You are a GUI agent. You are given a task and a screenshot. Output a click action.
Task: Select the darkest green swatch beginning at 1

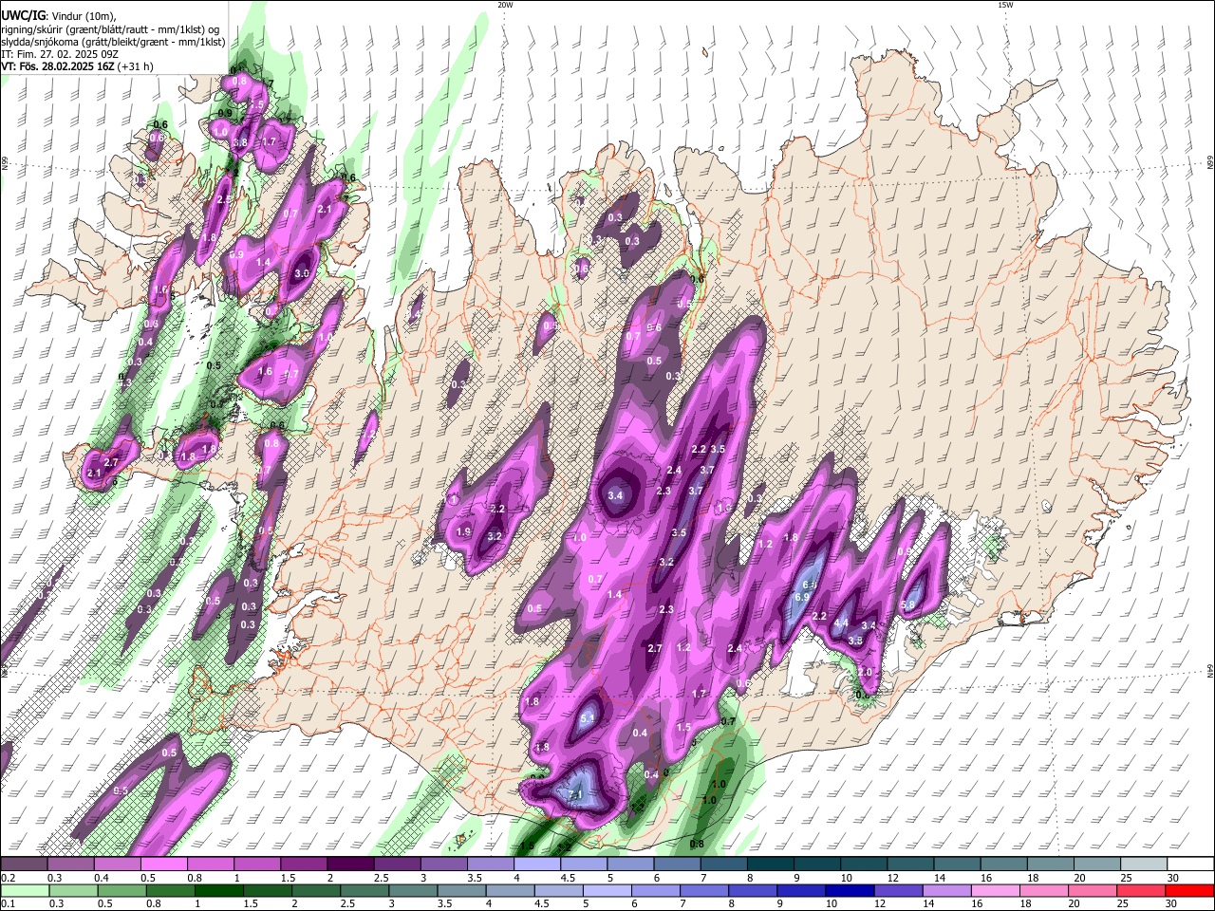pos(218,890)
